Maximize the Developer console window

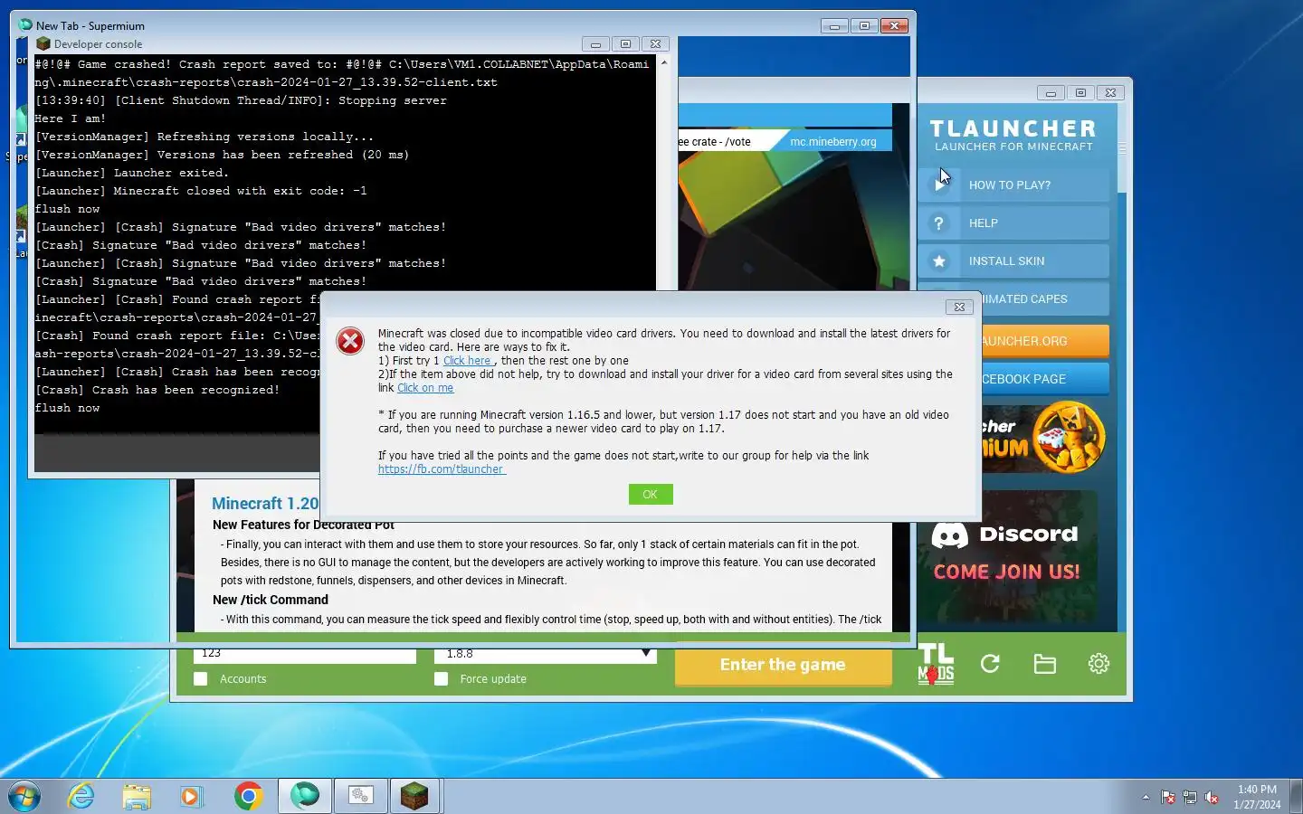pyautogui.click(x=625, y=43)
